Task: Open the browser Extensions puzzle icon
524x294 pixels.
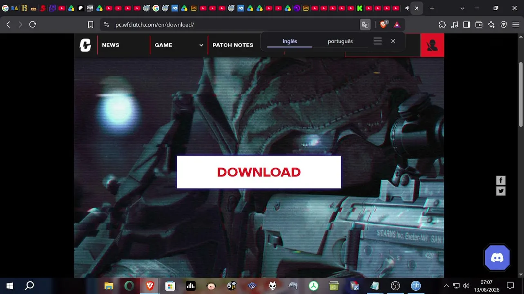Action: (x=442, y=24)
